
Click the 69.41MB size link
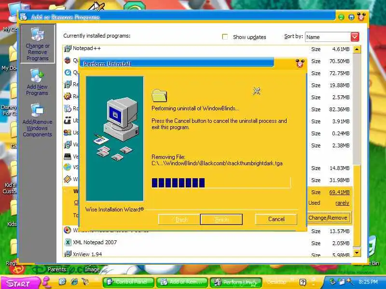click(339, 192)
